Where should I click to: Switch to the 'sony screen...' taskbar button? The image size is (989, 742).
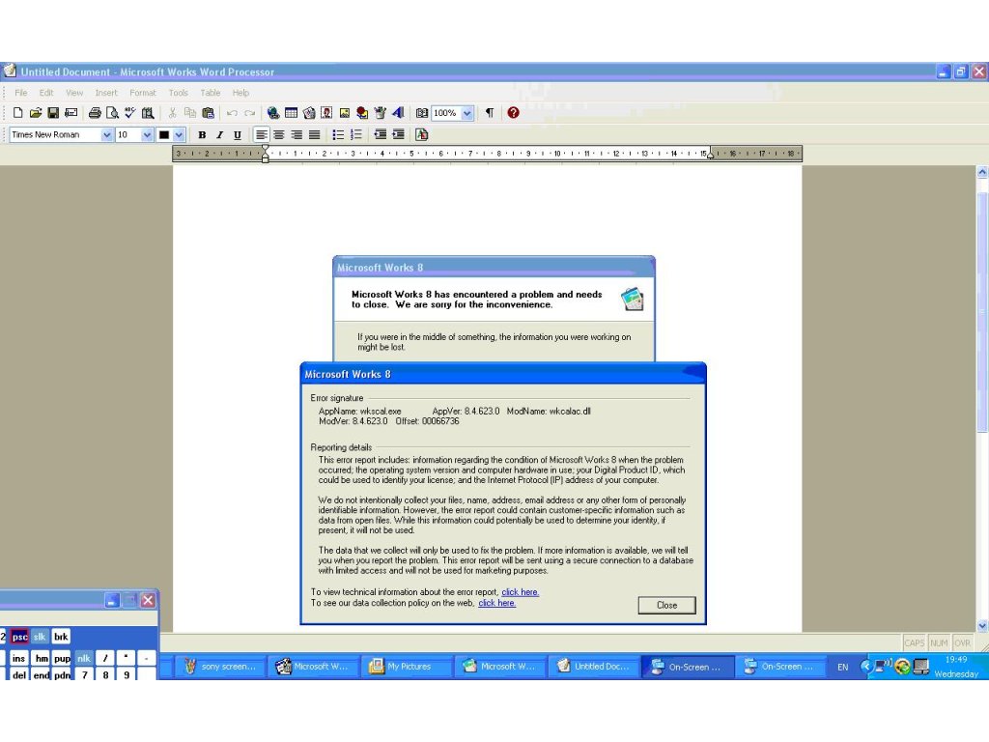pos(219,667)
